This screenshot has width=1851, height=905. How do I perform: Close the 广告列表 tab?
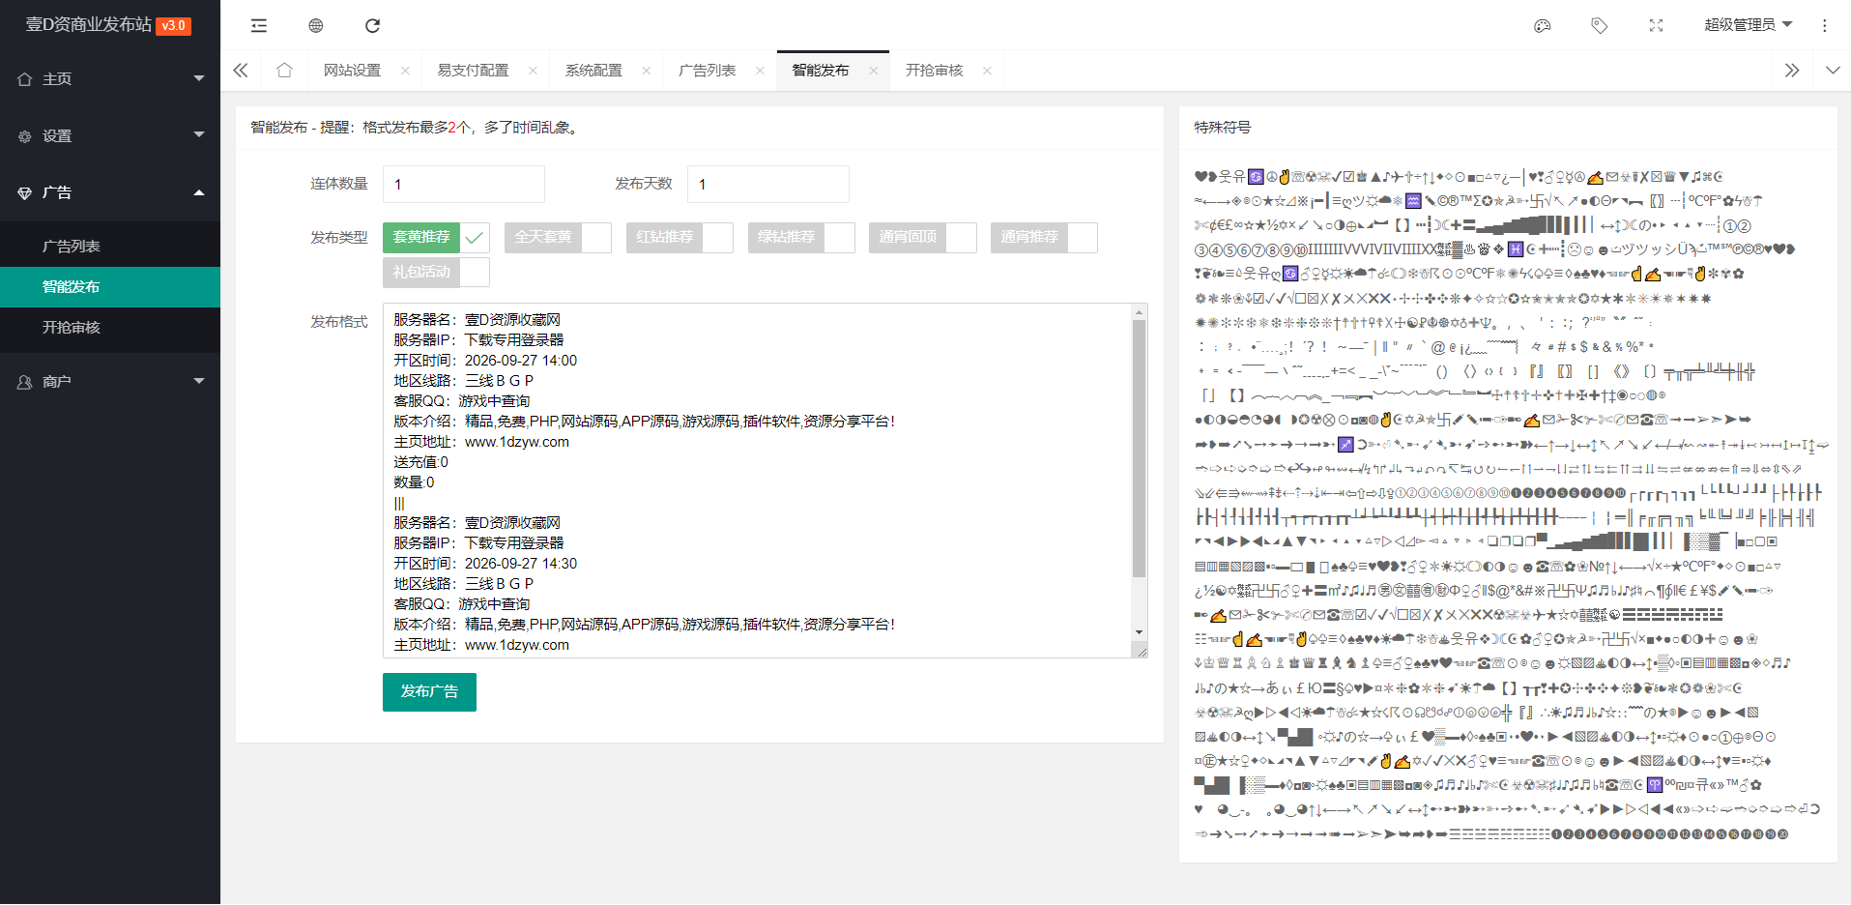point(760,71)
